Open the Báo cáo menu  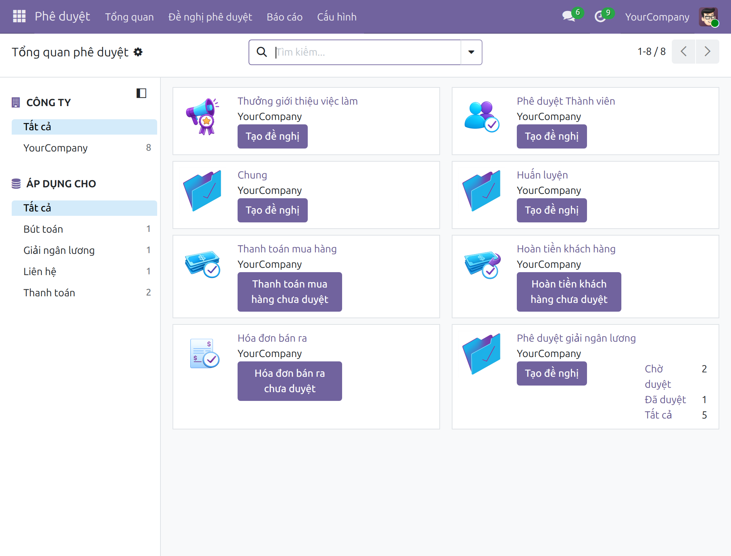[x=285, y=17]
